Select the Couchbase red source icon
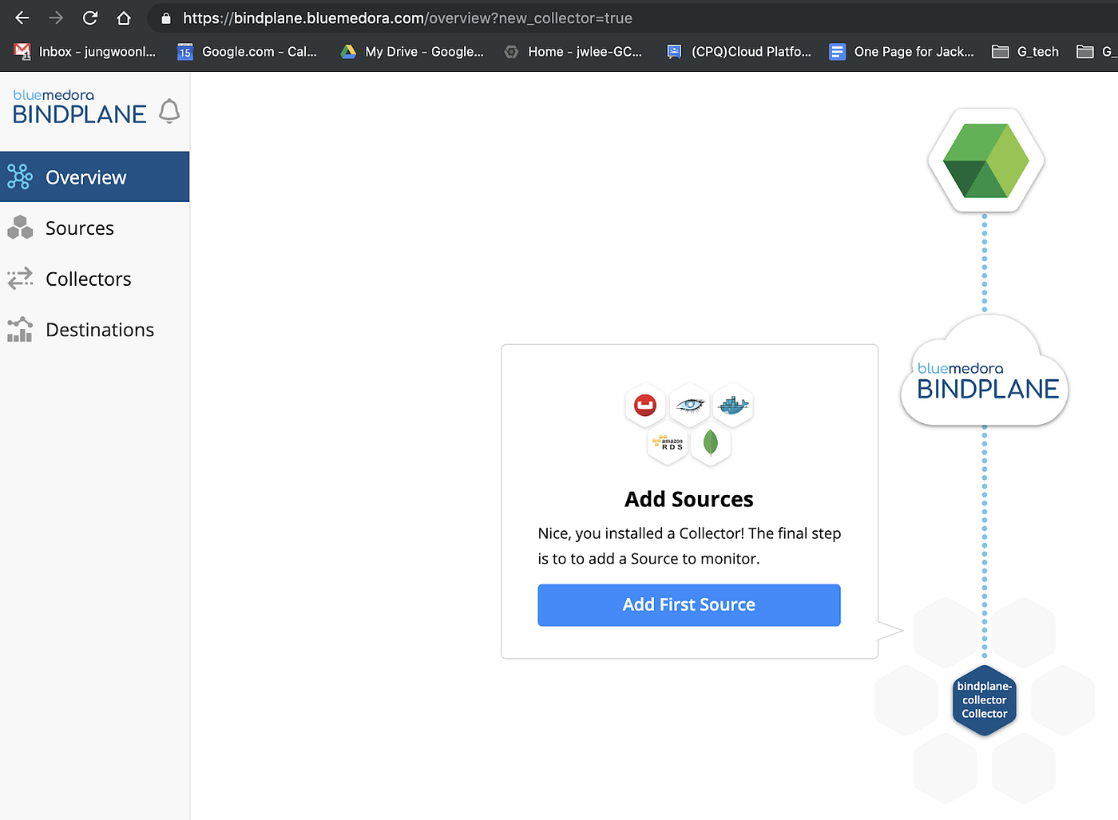1118x820 pixels. pyautogui.click(x=646, y=405)
